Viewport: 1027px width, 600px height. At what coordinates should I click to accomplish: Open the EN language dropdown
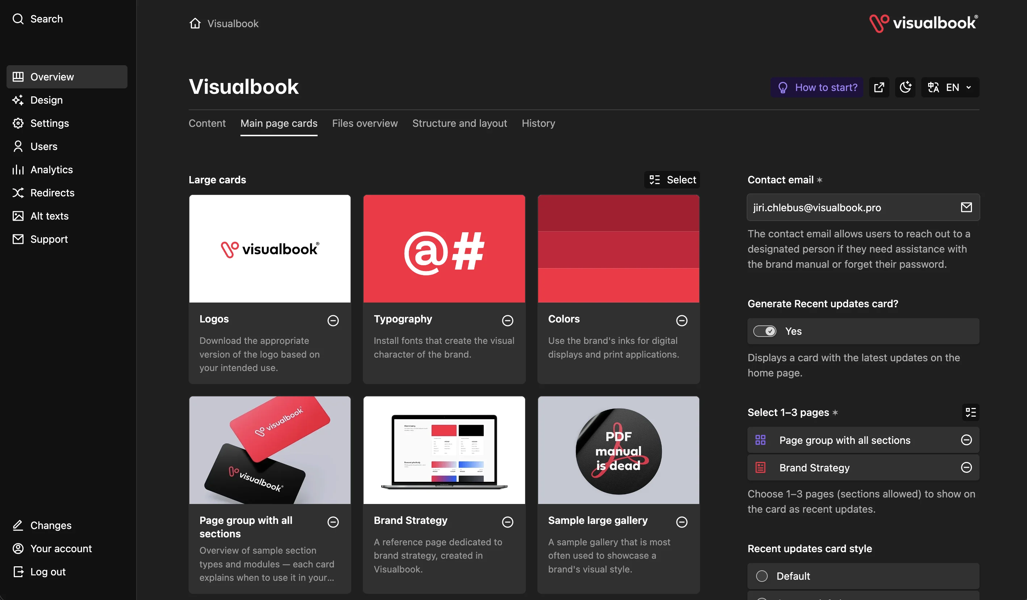(950, 87)
